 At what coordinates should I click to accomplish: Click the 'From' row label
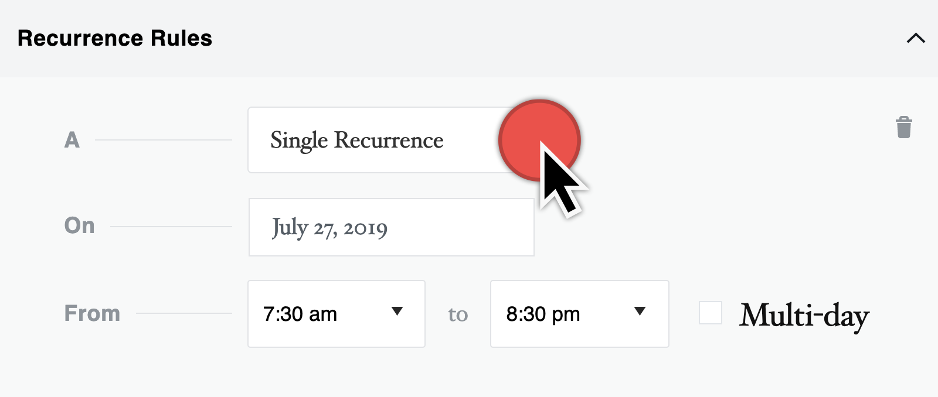click(x=92, y=313)
